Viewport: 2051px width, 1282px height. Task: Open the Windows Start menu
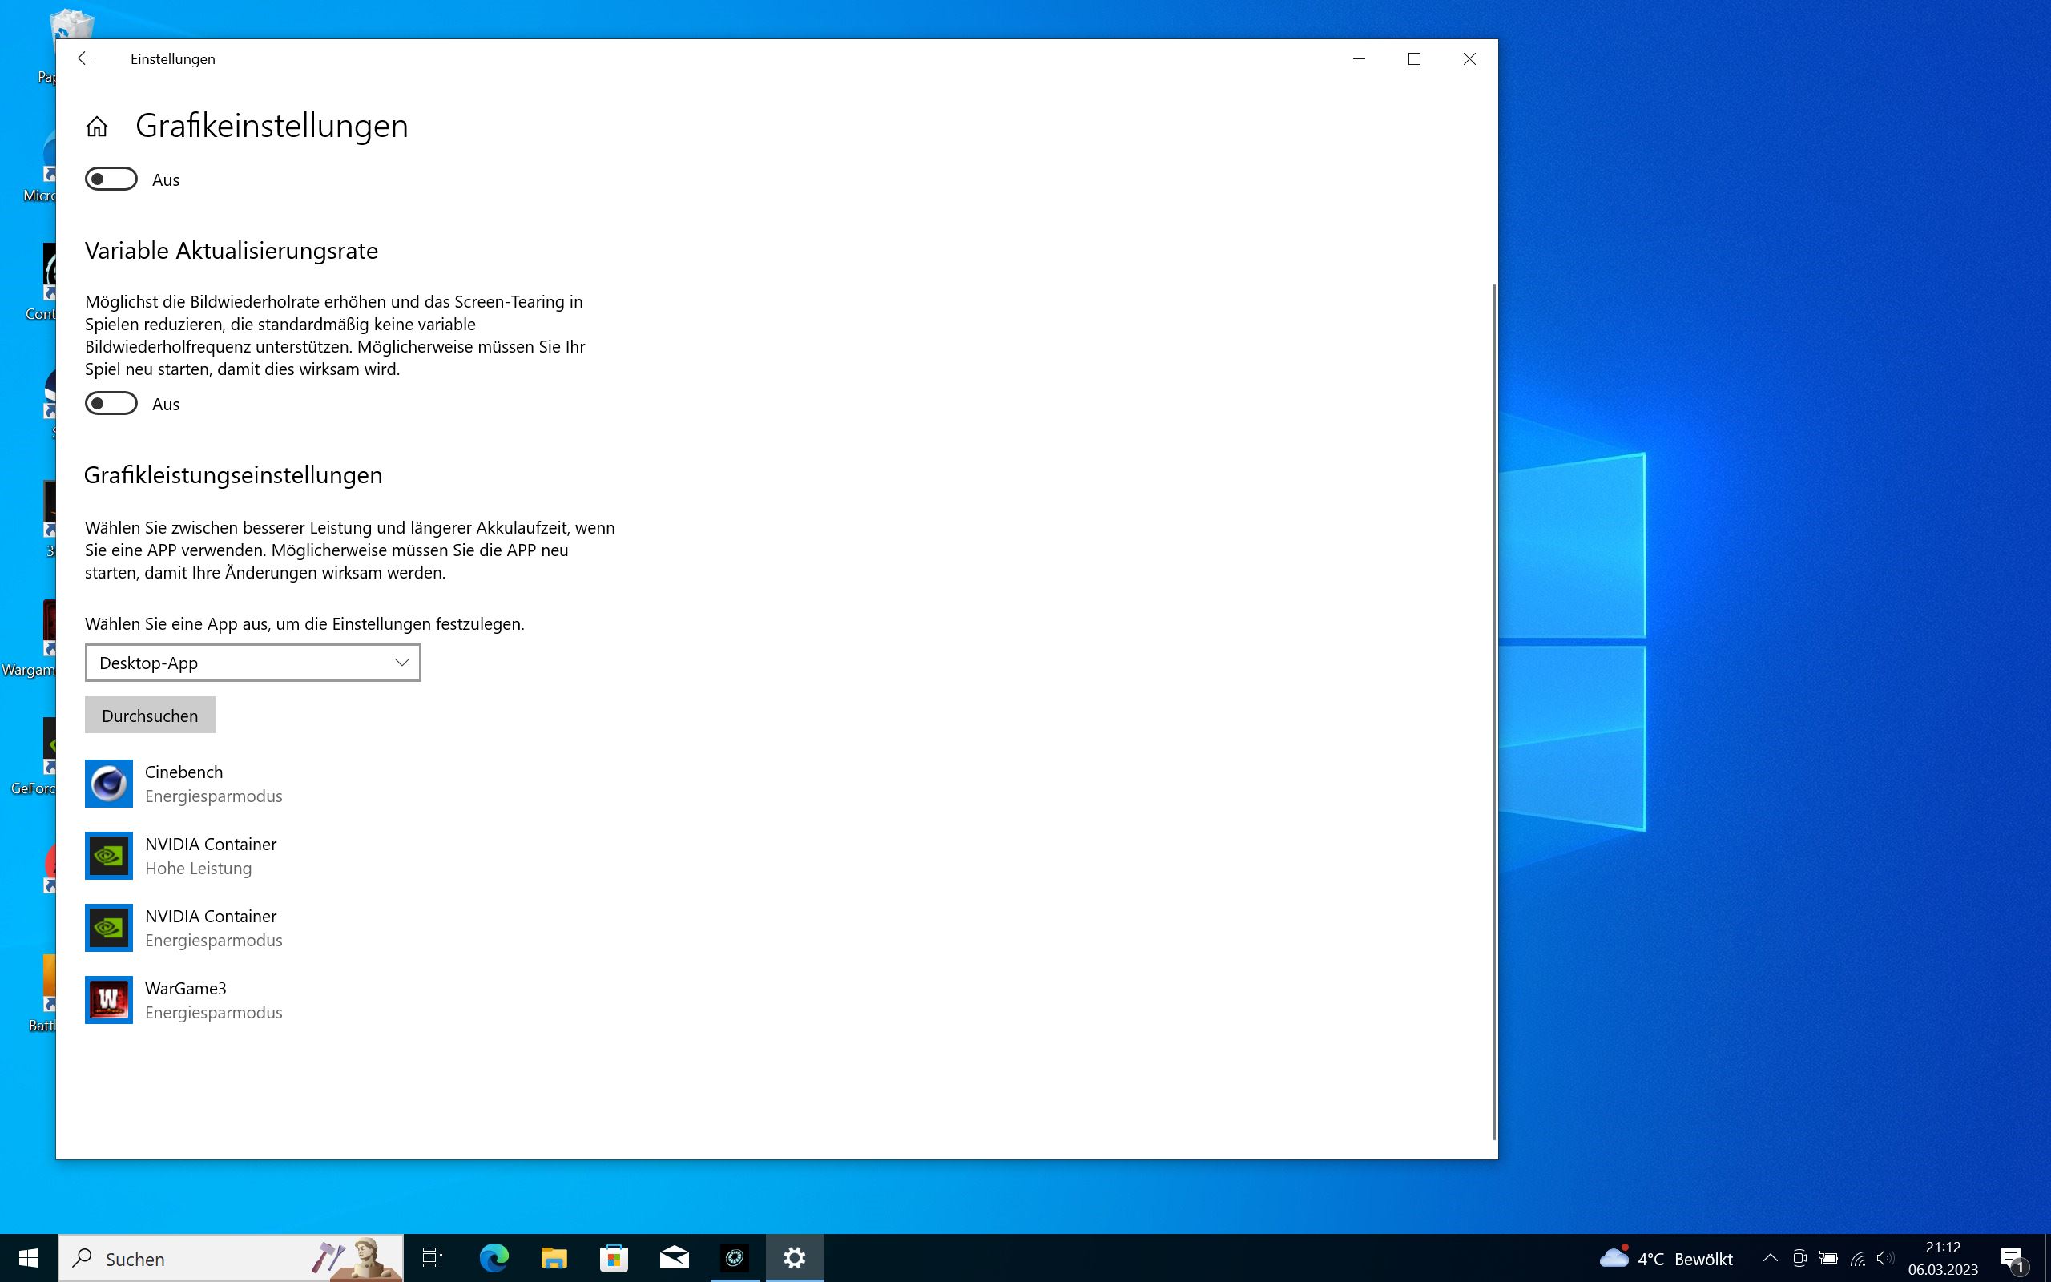point(28,1257)
